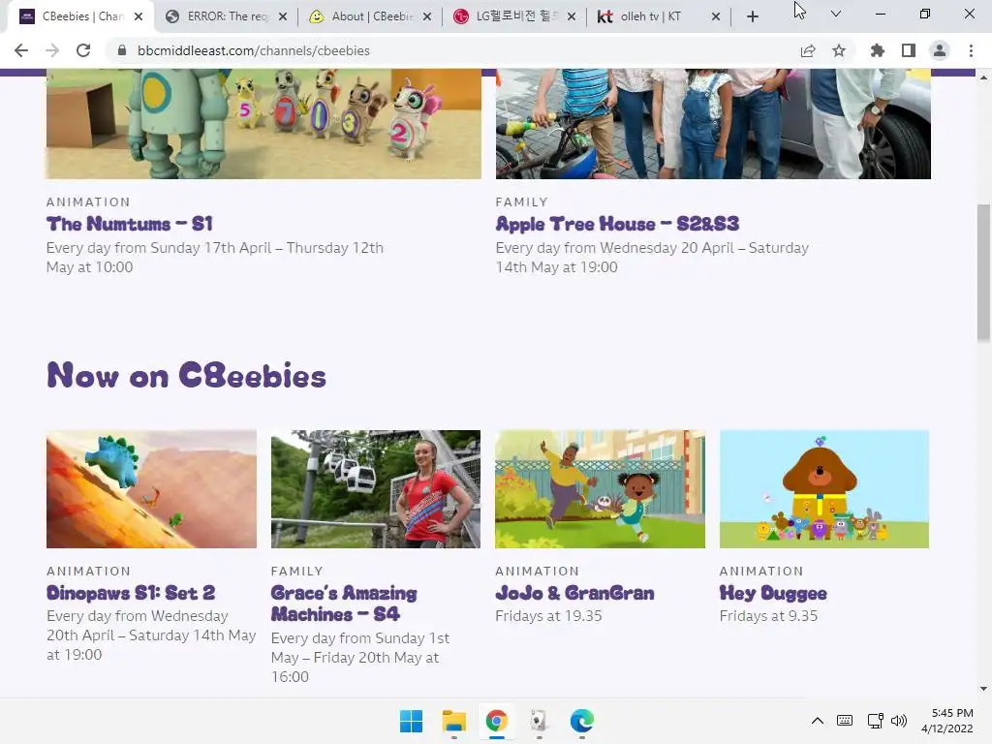Click the address bar URL
The height and width of the screenshot is (744, 992).
[253, 50]
